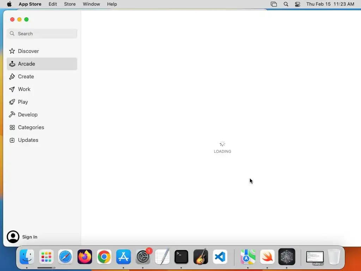Click the search magnifier in sidebar field

coord(12,34)
